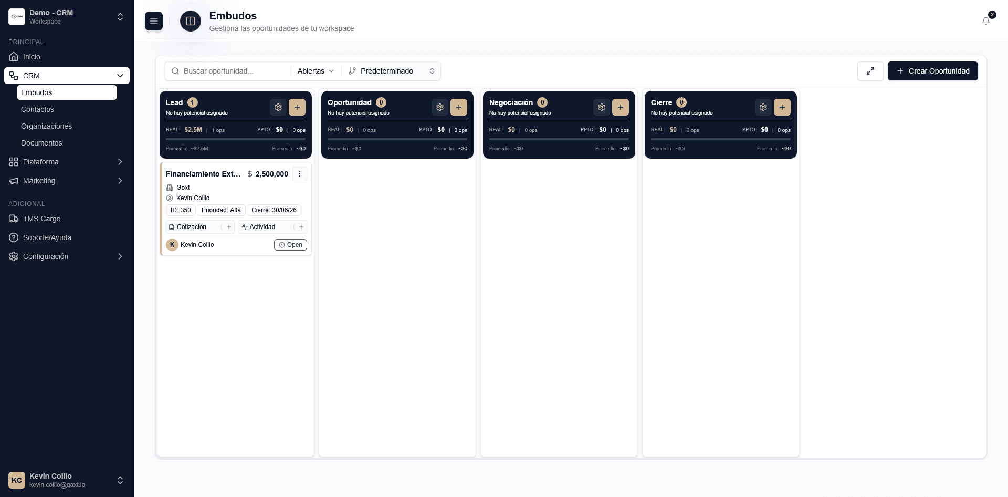
Task: Go to Inicio
Action: coord(67,57)
